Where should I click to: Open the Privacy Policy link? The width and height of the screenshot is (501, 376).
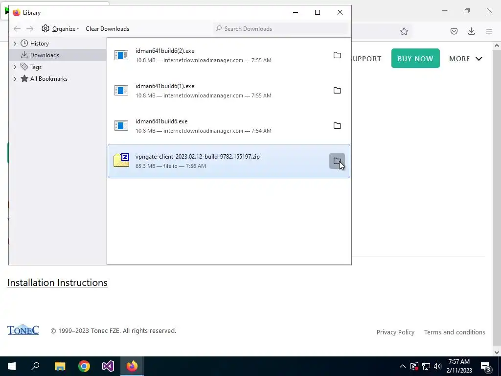395,332
